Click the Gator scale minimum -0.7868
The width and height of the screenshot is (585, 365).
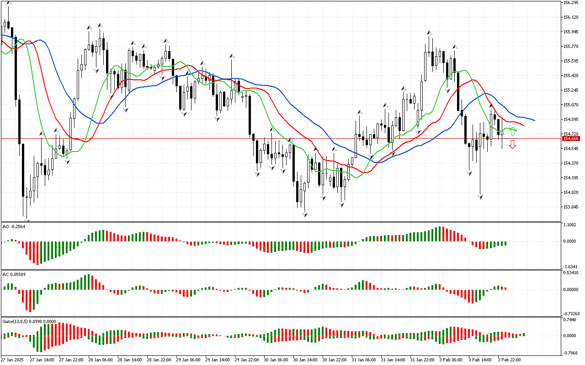pos(571,353)
